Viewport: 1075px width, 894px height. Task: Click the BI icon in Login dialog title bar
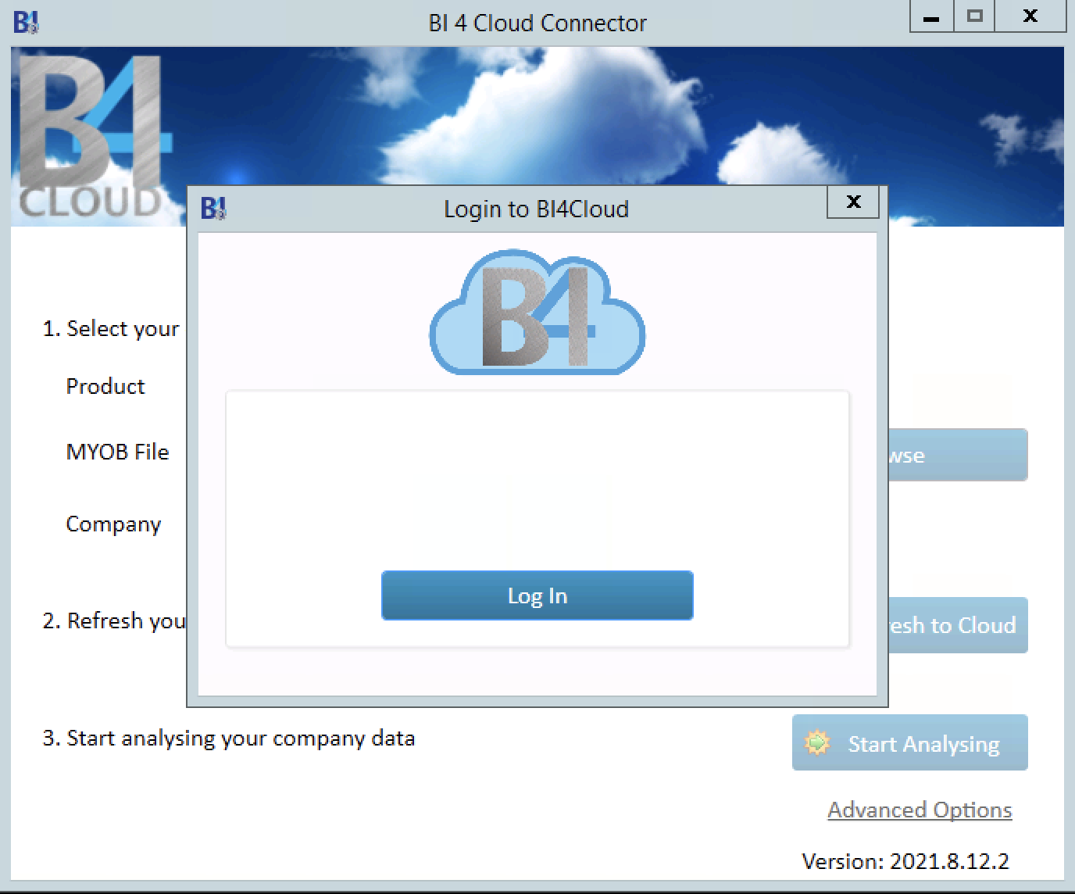[213, 209]
